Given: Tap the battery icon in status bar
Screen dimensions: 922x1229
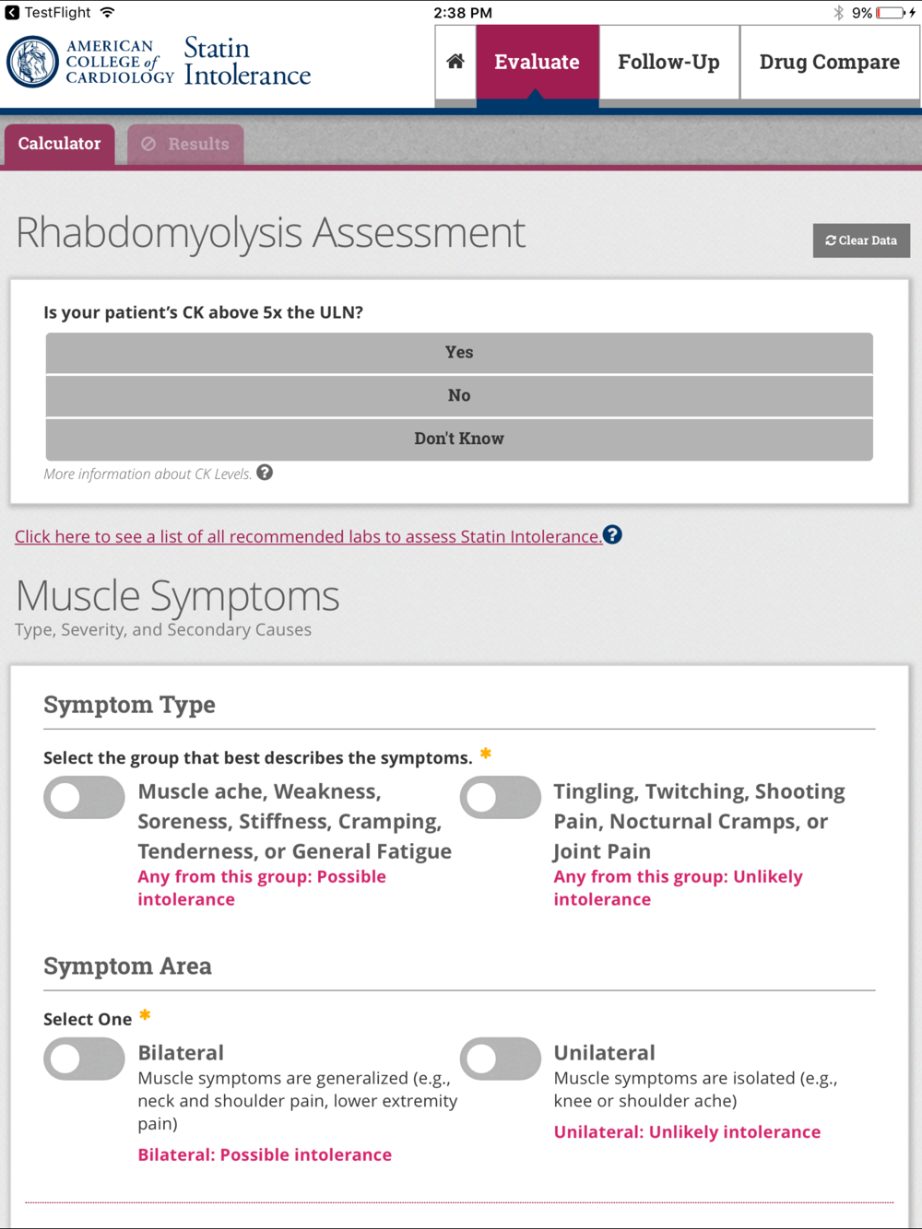Looking at the screenshot, I should pyautogui.click(x=890, y=13).
